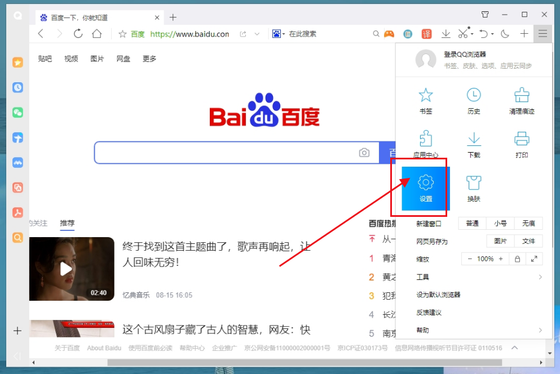Open the new tab plus button
560x374 pixels.
click(173, 17)
